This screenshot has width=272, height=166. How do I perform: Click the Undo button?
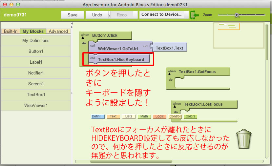coord(97,15)
